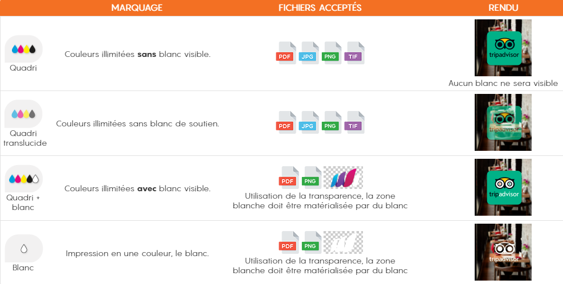Select the Blanc single drop icon
Screen dimensions: 563x284
coord(23,249)
